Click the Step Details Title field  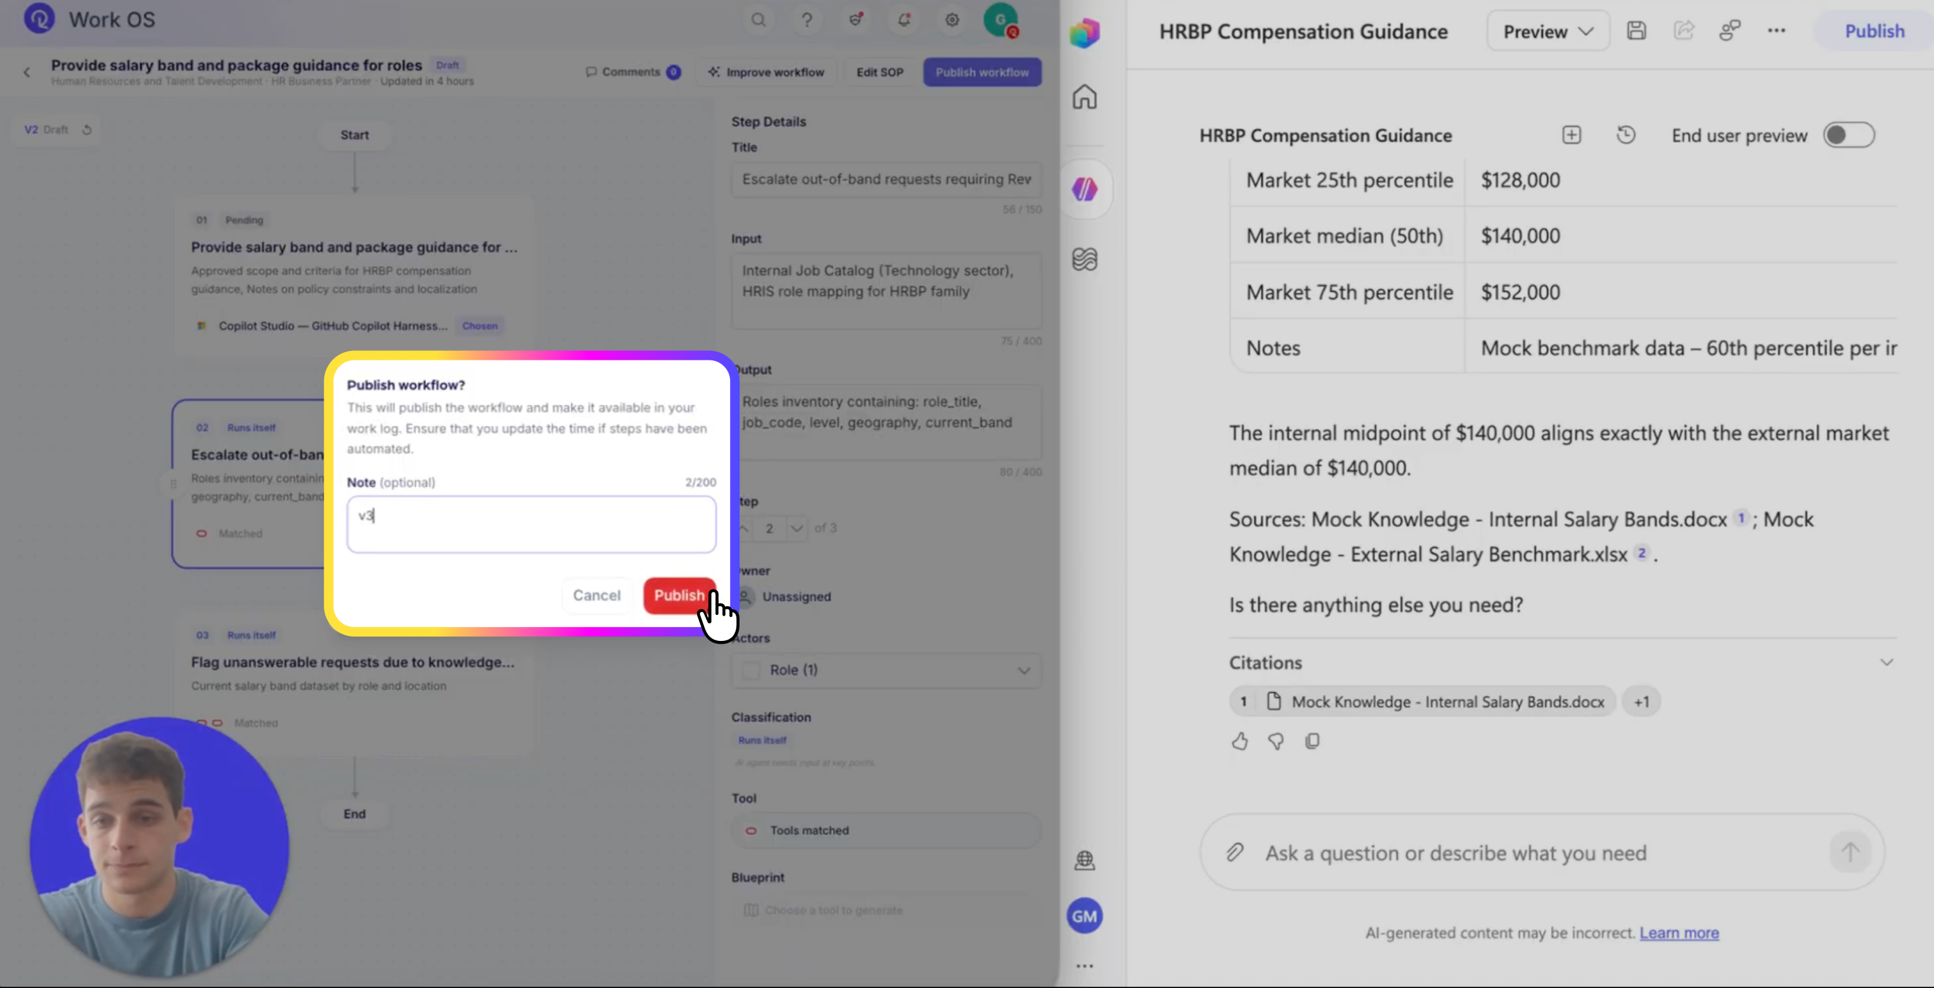(886, 179)
